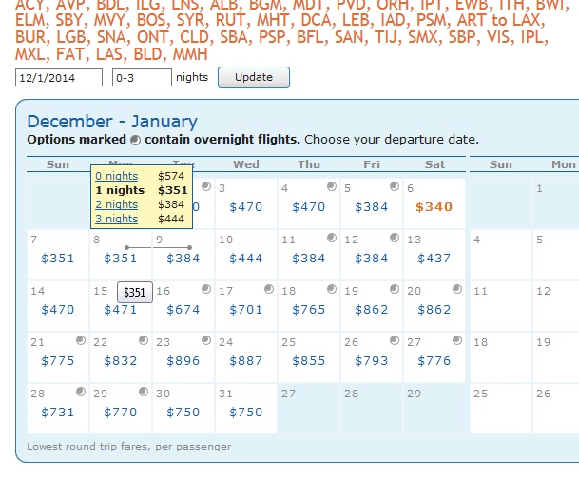Click the overnight flight icon on December 11
579x480 pixels.
coord(330,238)
